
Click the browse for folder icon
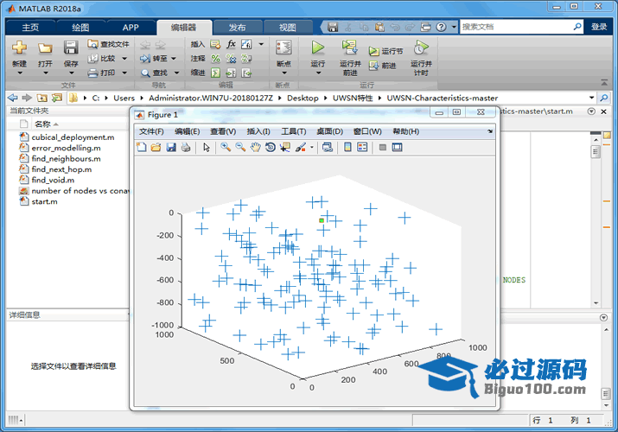pos(57,98)
